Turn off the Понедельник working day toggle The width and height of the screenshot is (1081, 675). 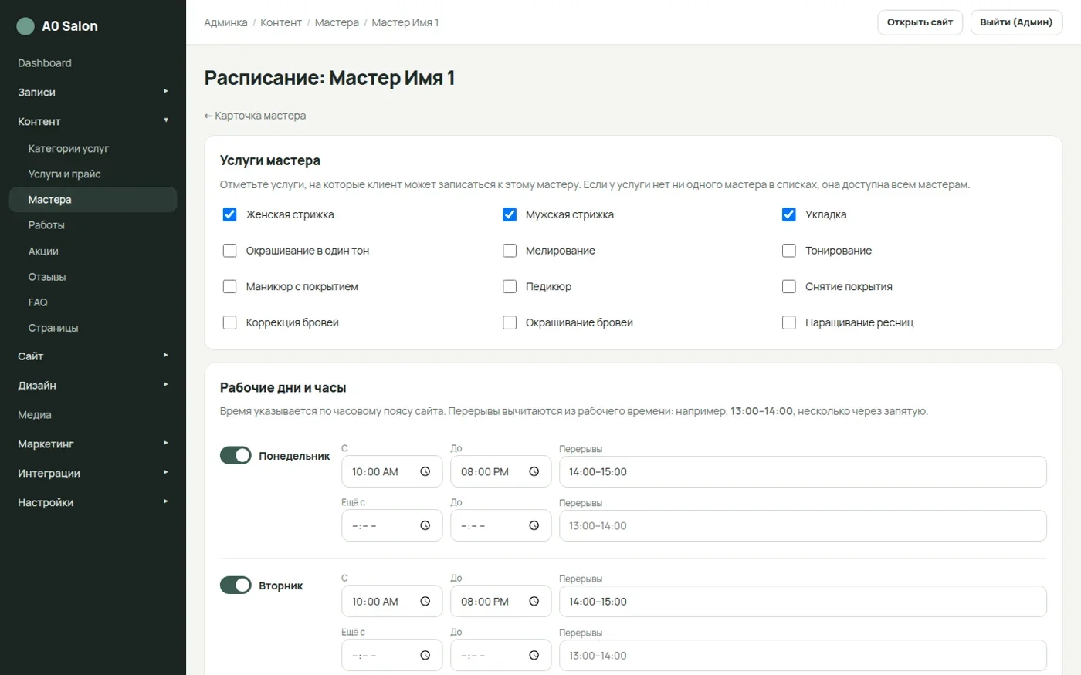(236, 455)
